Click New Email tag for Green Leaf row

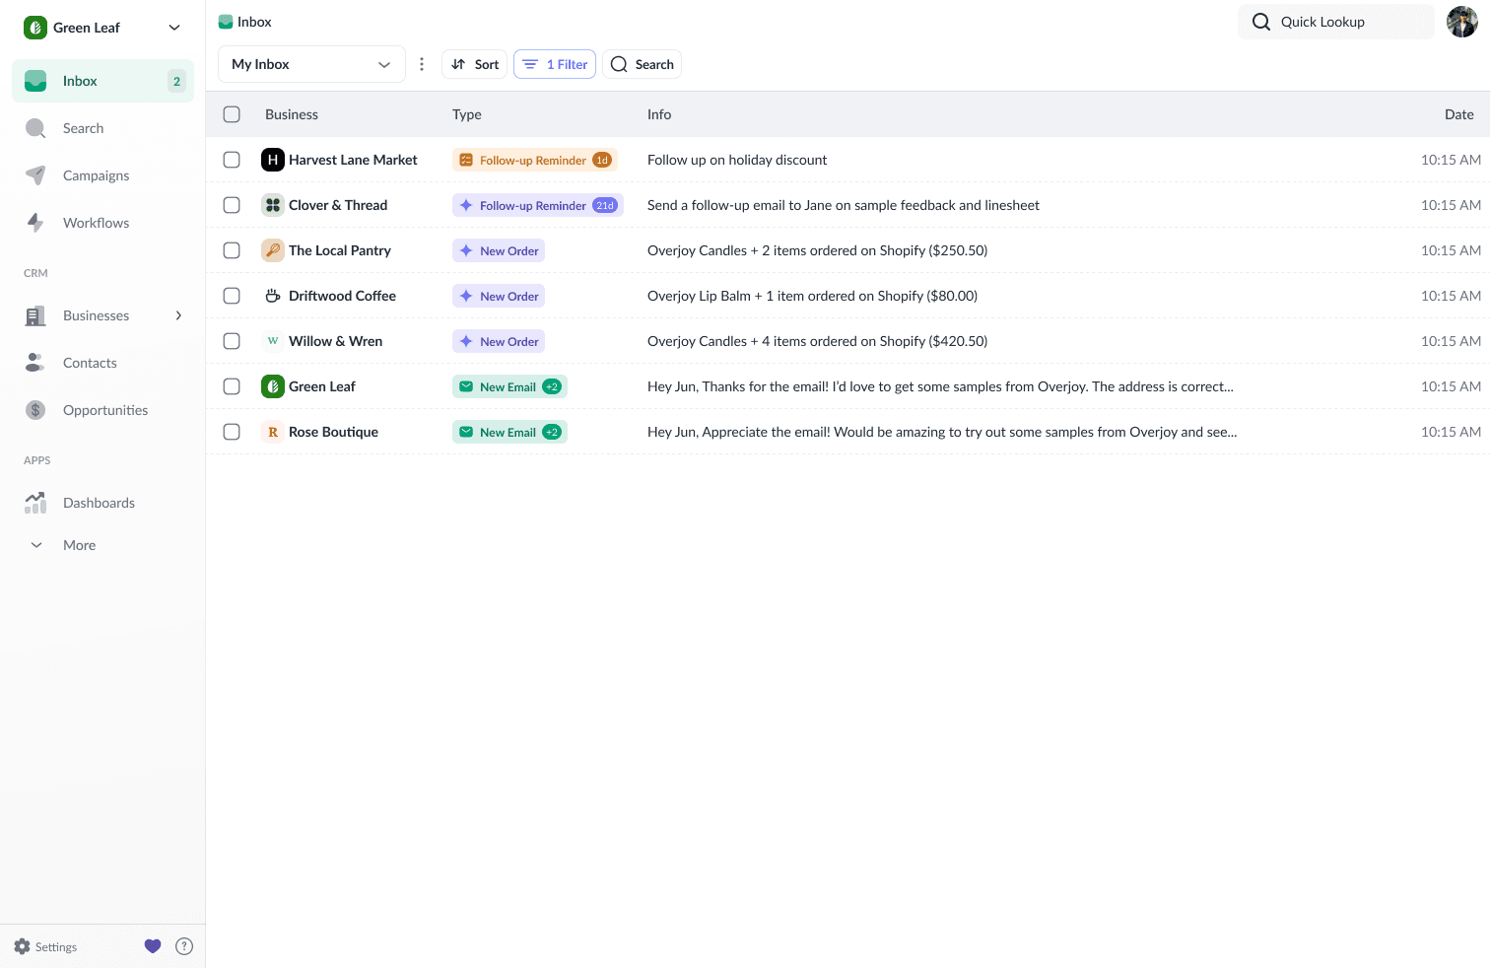pos(509,386)
